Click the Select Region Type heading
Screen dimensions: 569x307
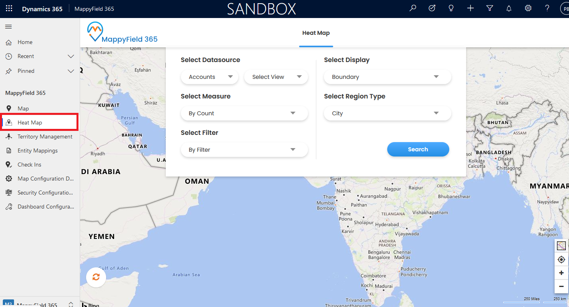[355, 96]
